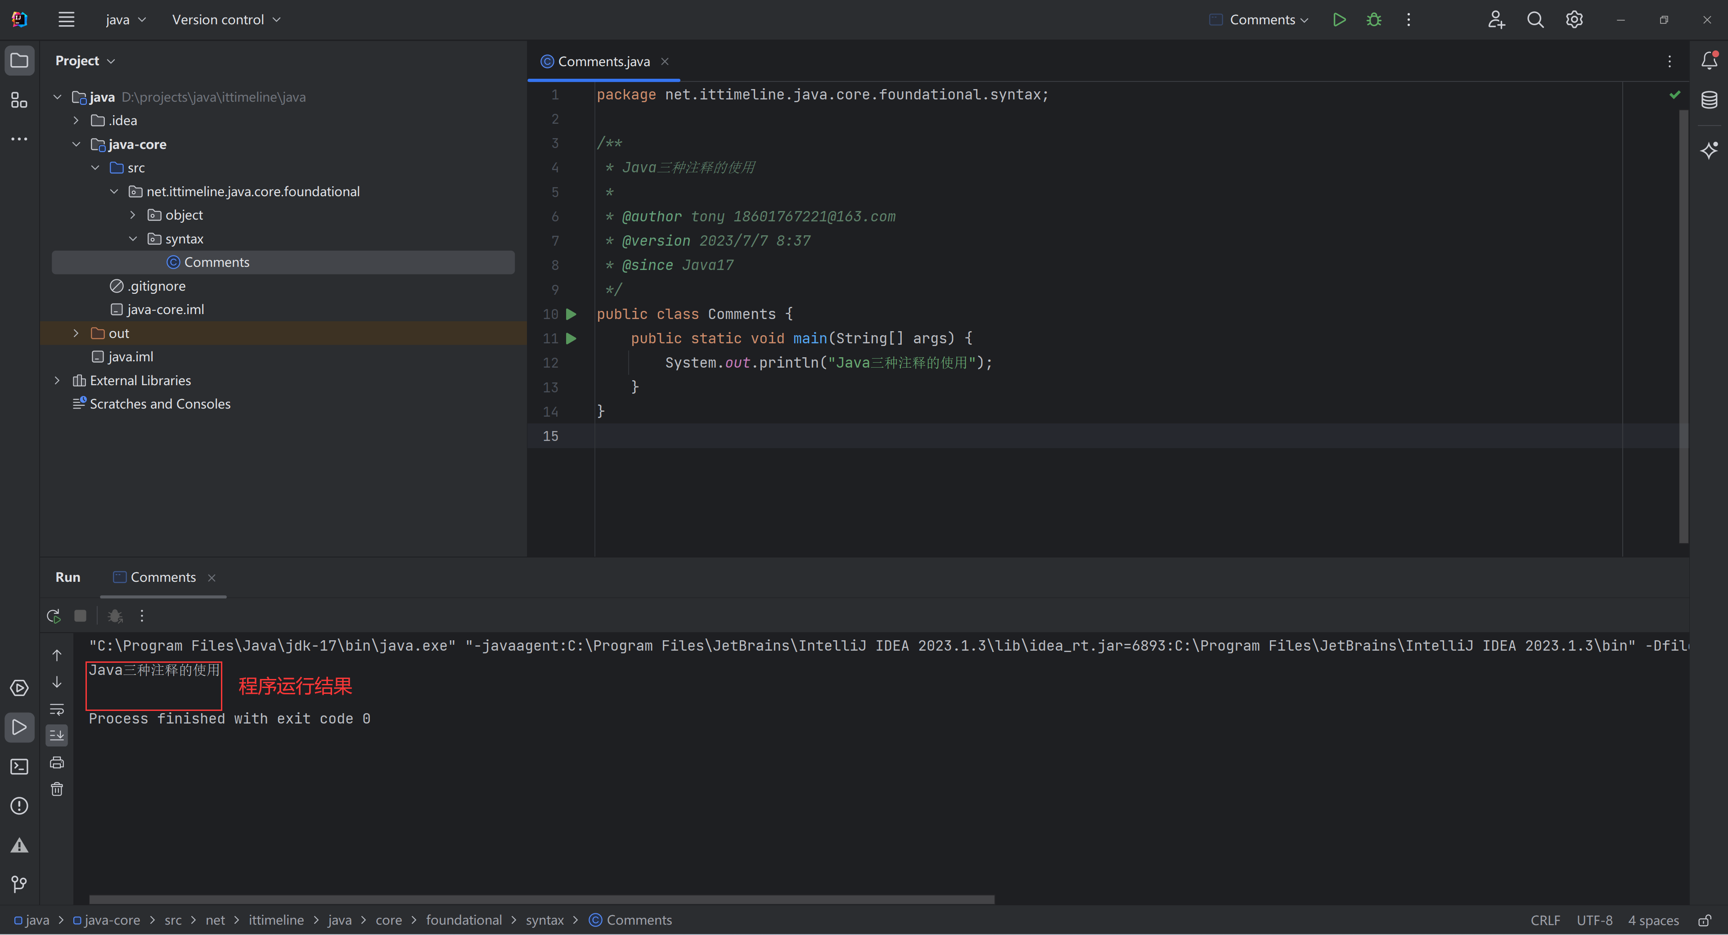Print the console output
The image size is (1728, 935).
57,763
